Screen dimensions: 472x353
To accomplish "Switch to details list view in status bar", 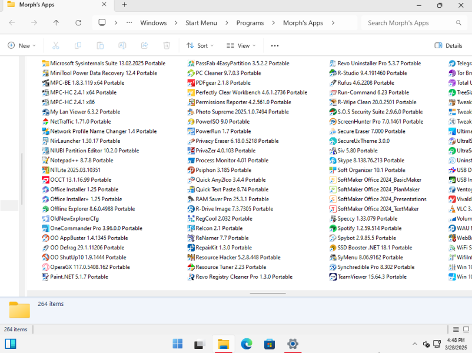I will 456,329.
